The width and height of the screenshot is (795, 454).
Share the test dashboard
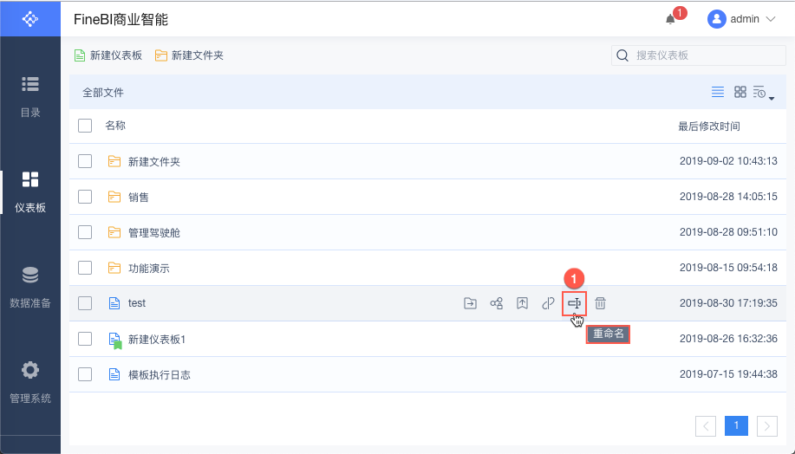496,303
